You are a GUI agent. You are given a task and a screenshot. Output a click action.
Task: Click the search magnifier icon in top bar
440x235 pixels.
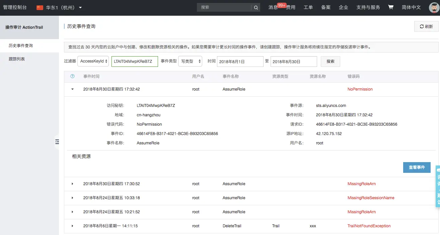point(256,7)
